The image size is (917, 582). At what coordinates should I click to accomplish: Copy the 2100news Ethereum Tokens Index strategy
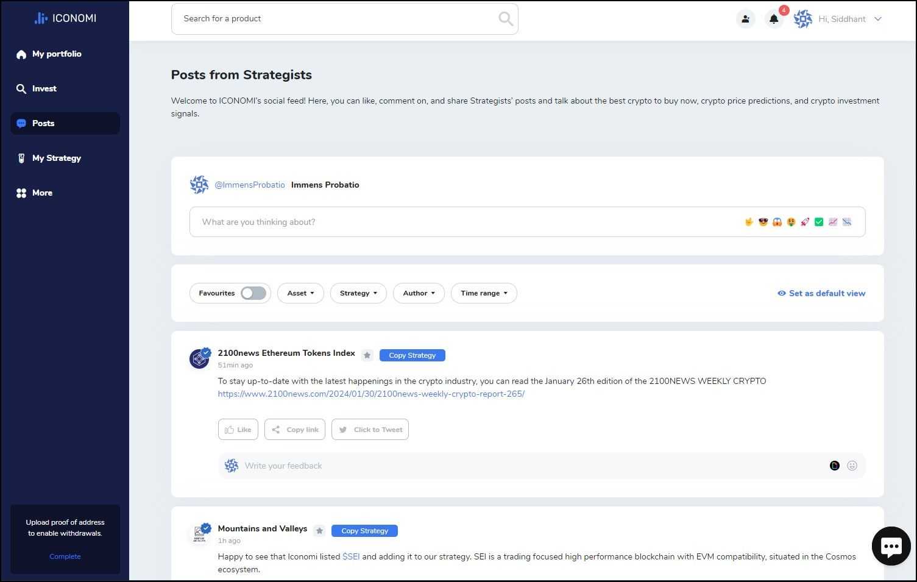412,355
